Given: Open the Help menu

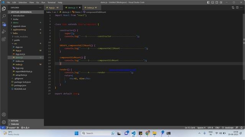Looking at the screenshot, I should [x=60, y=3].
